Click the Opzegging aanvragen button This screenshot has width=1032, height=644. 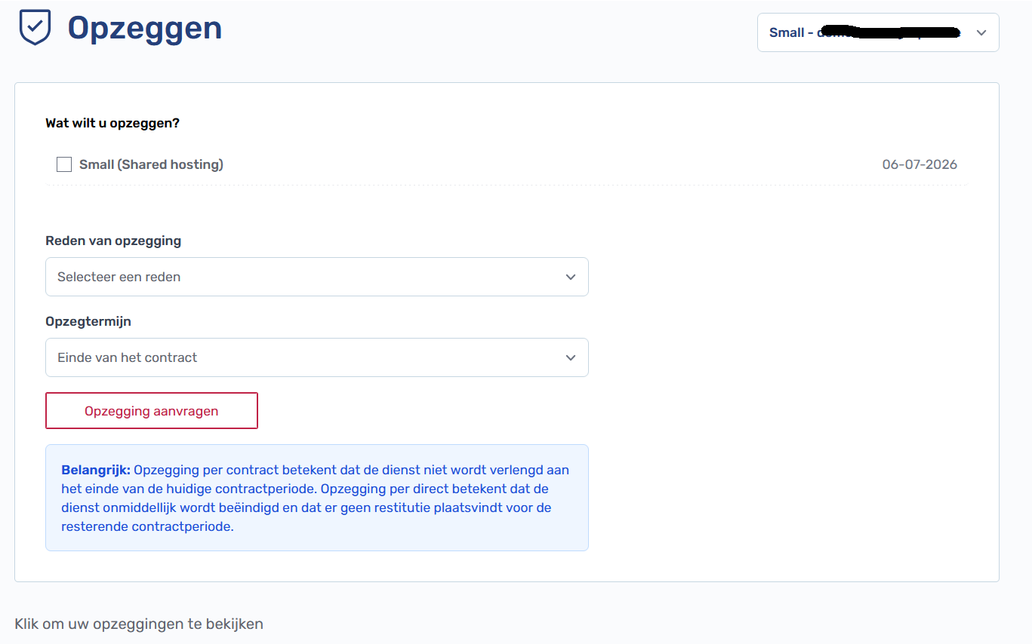click(x=152, y=411)
